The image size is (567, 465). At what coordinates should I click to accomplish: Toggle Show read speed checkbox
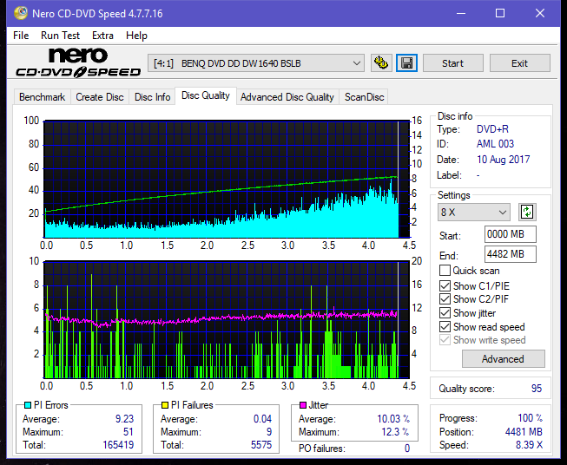pos(445,326)
